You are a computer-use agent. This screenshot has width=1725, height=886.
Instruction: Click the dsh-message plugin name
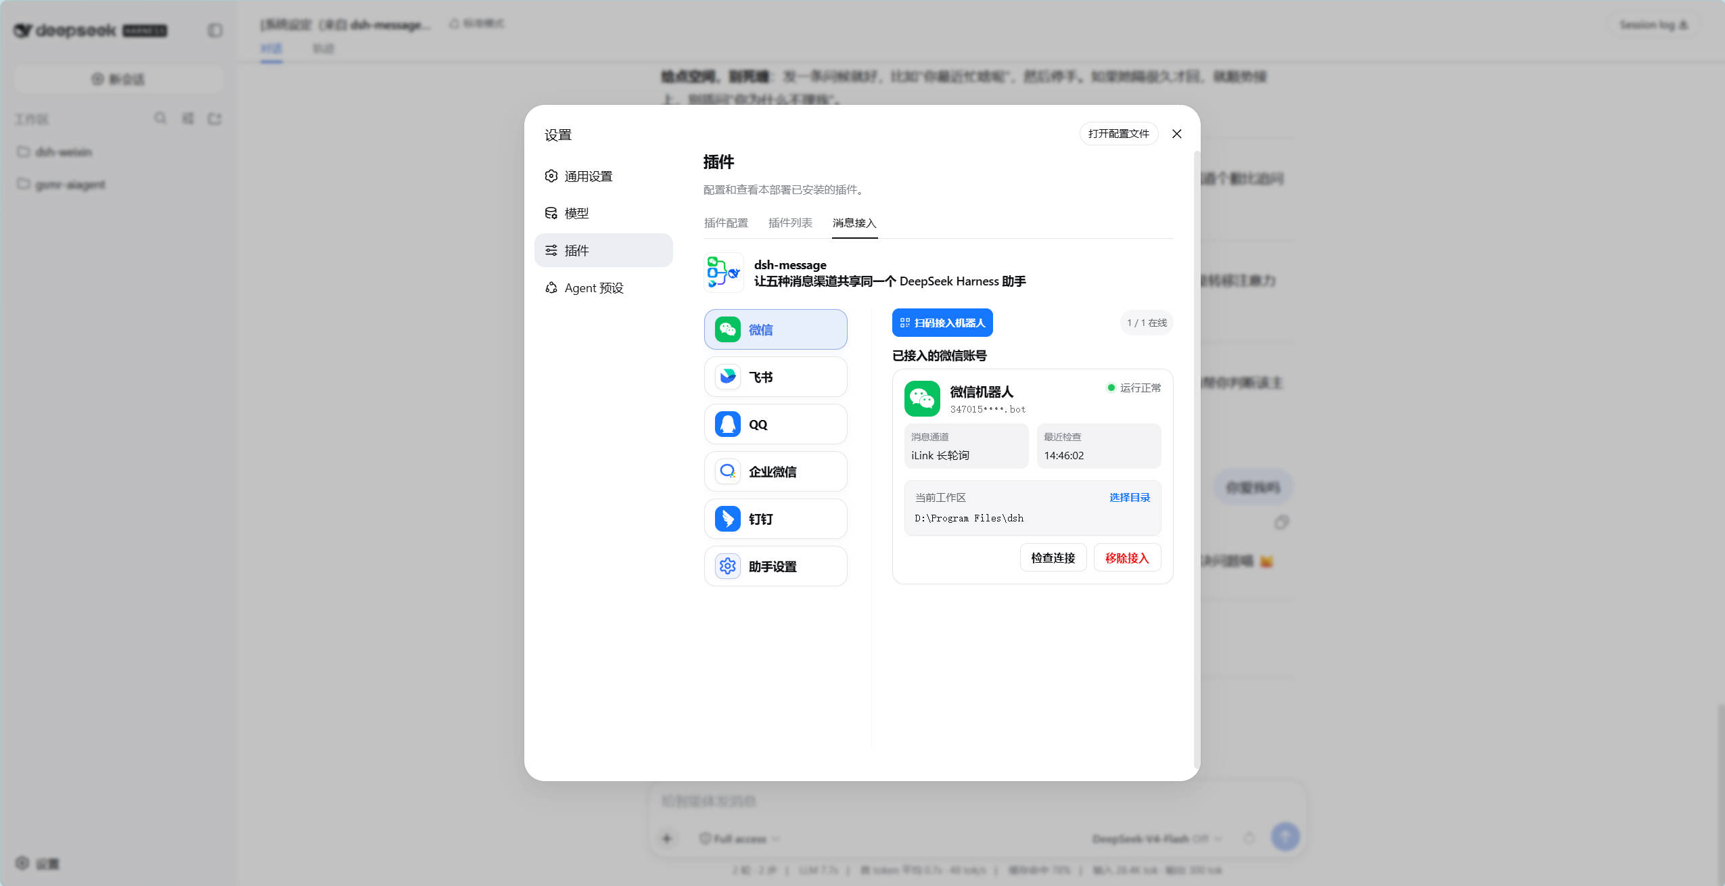(x=790, y=264)
